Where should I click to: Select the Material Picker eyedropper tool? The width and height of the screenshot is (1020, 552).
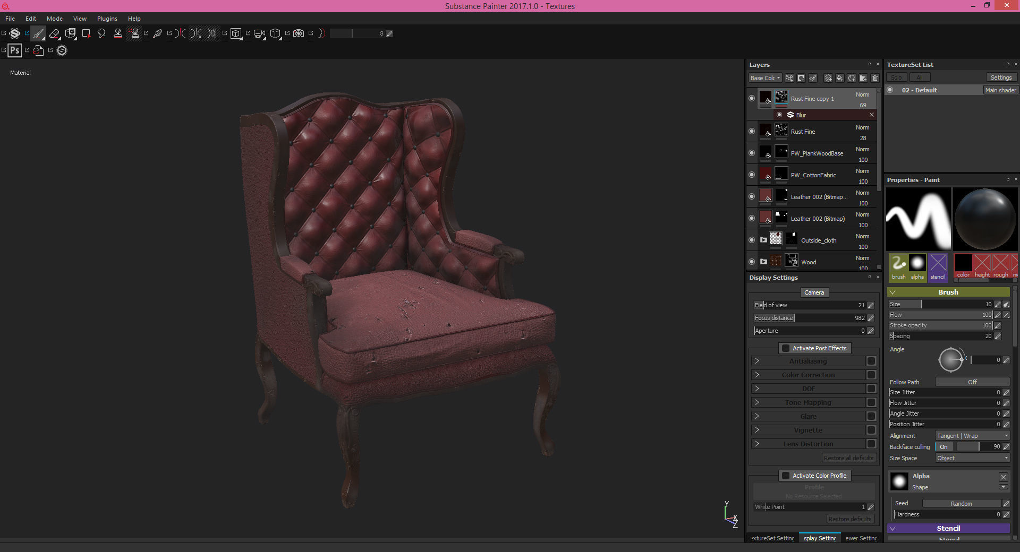coord(157,34)
